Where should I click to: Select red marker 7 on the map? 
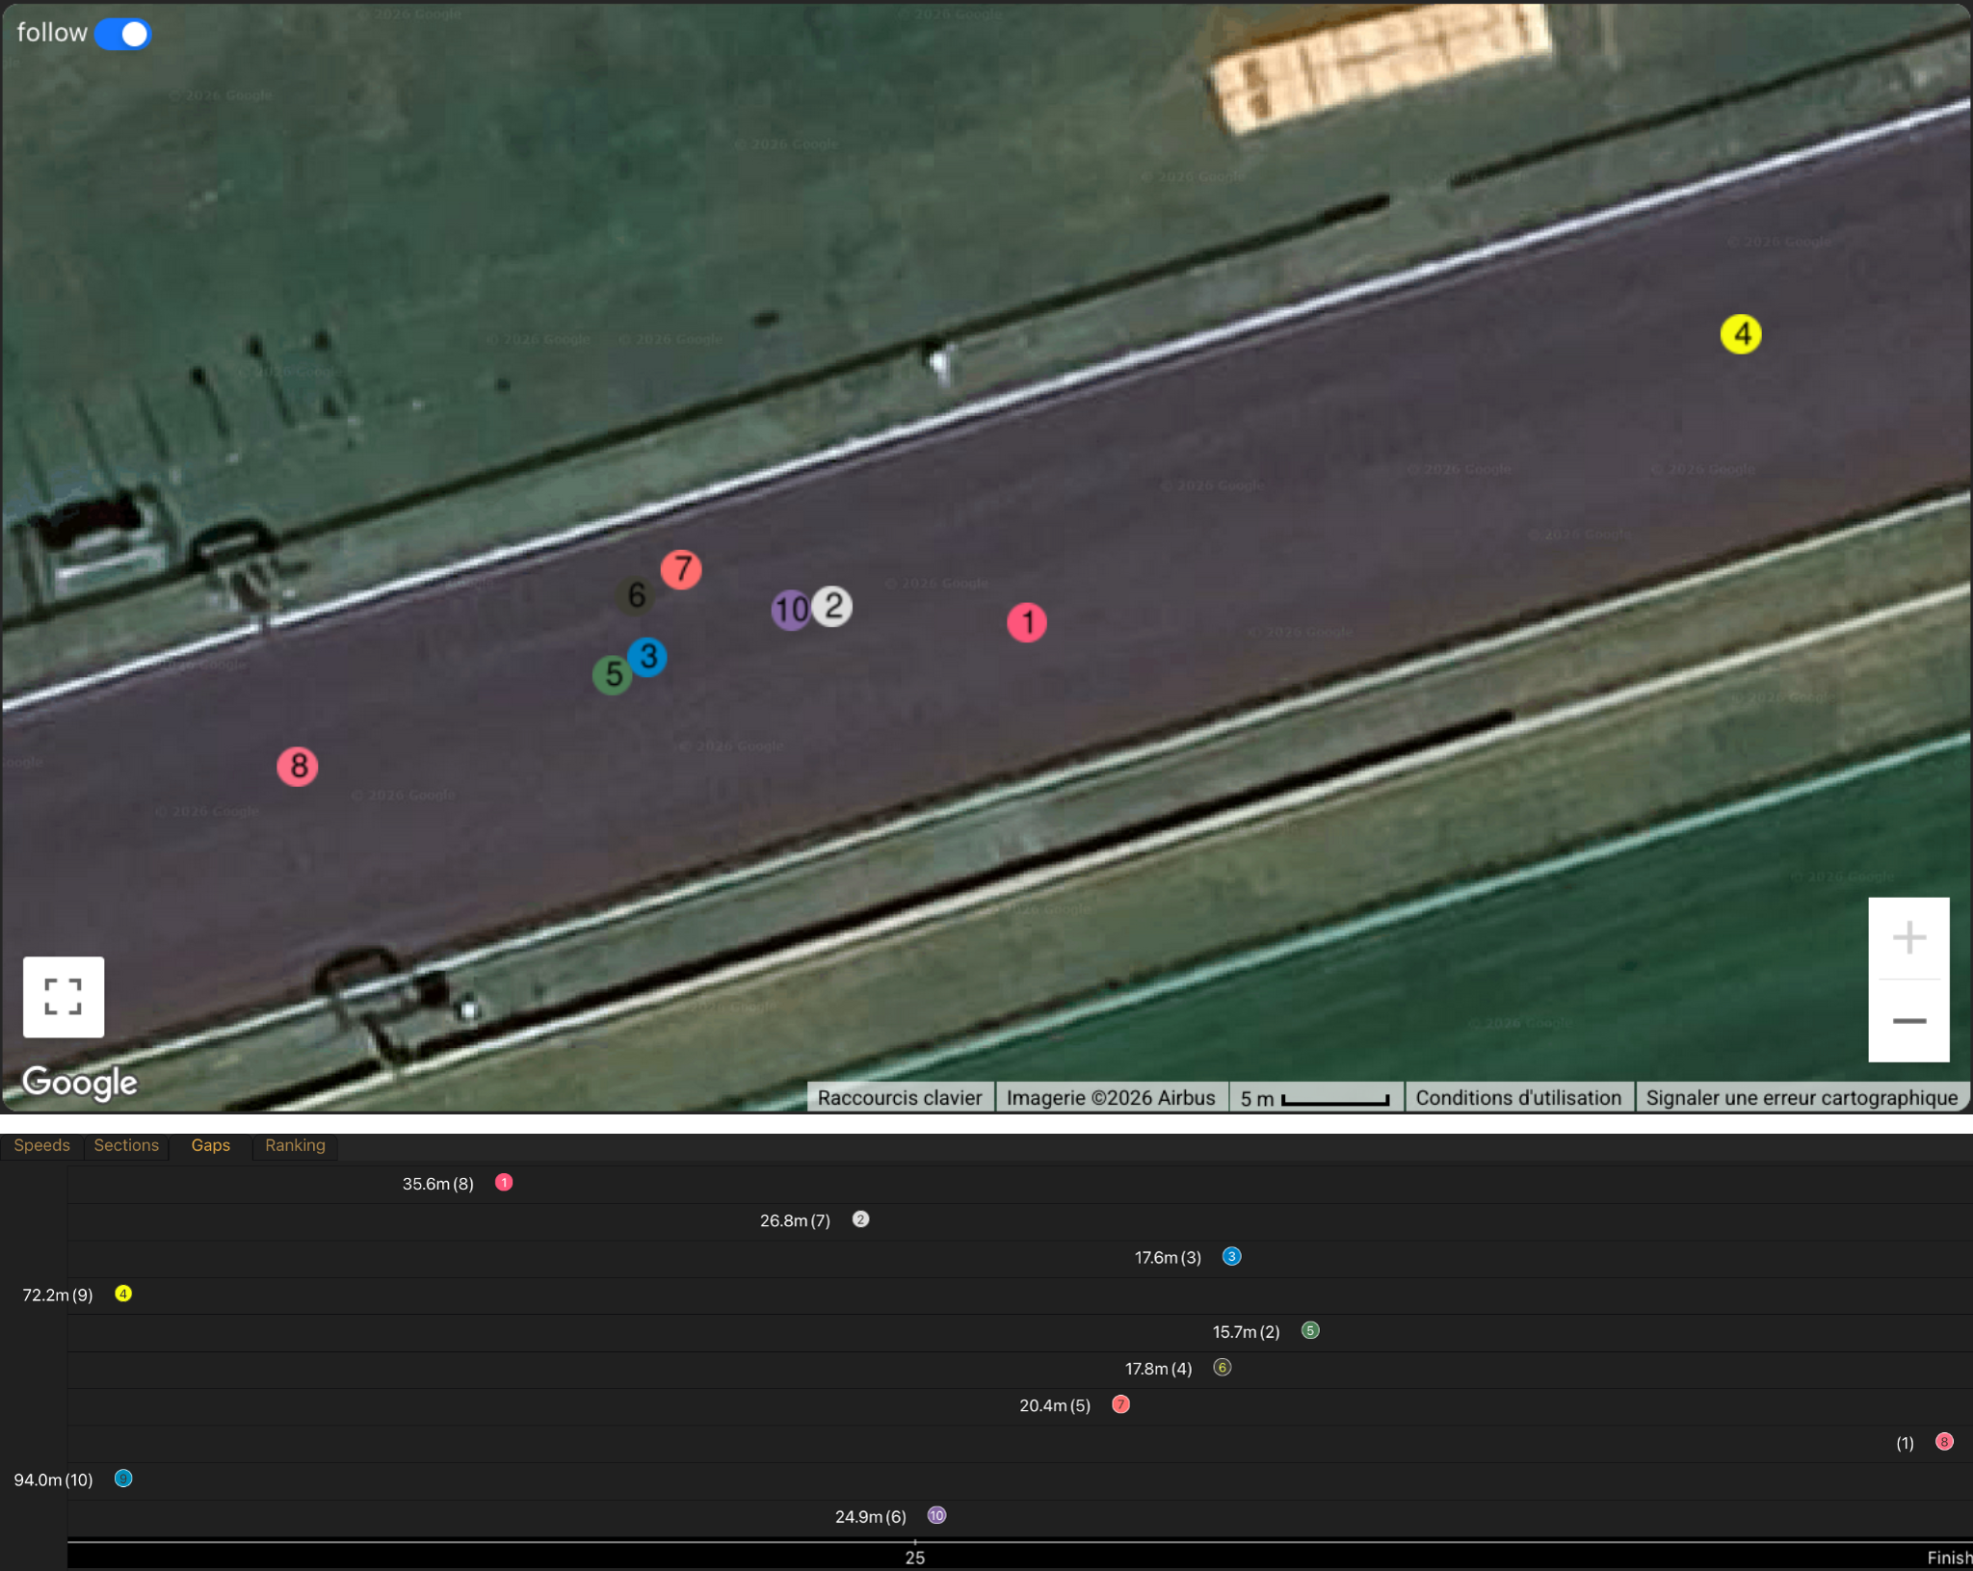(x=681, y=568)
